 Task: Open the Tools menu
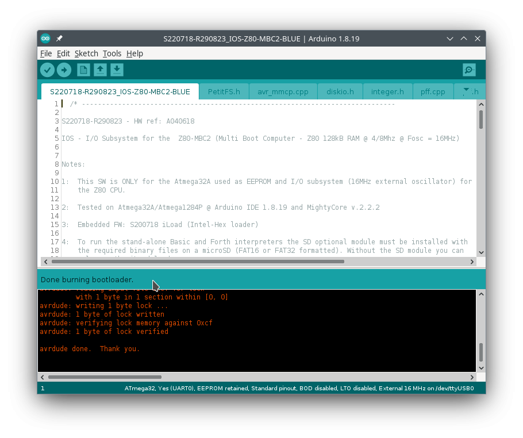pyautogui.click(x=111, y=53)
